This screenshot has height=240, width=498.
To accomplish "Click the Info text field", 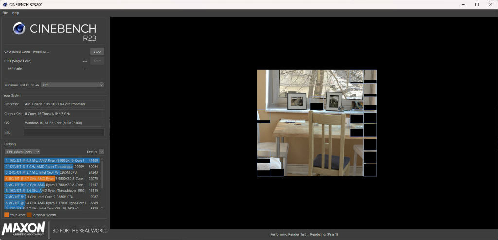I will pyautogui.click(x=64, y=132).
